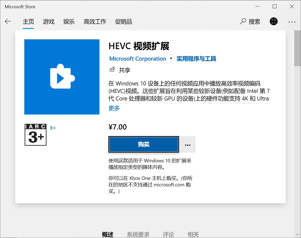Click the blue HEVC extension app logo
This screenshot has width=301, height=238.
pos(62,77)
